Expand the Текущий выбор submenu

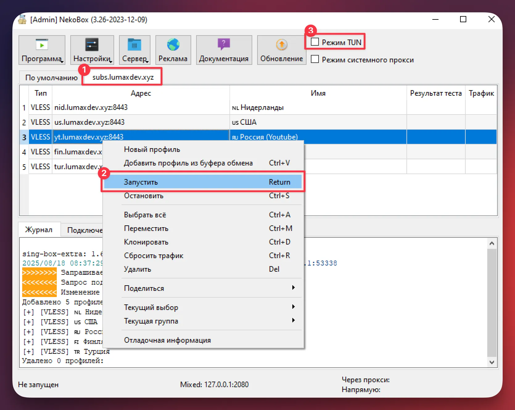tap(203, 307)
